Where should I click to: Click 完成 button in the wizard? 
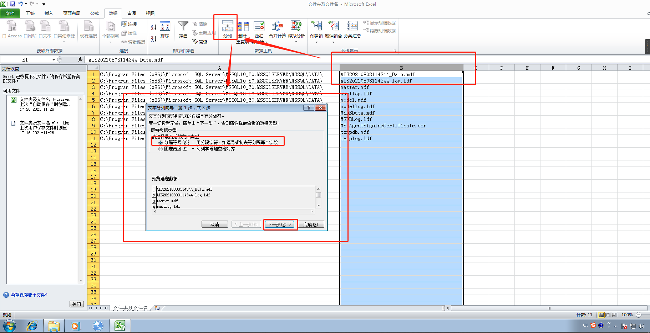[x=310, y=224]
